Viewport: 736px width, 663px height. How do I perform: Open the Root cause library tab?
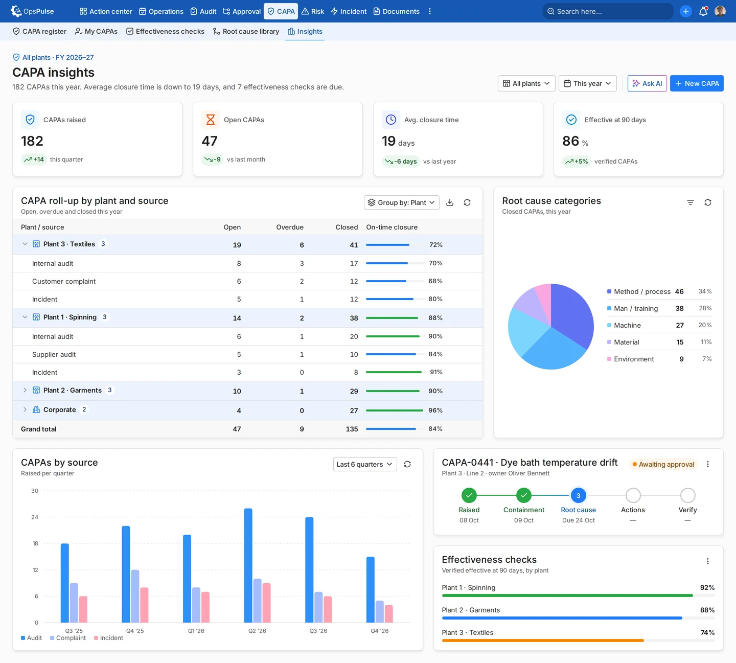246,31
